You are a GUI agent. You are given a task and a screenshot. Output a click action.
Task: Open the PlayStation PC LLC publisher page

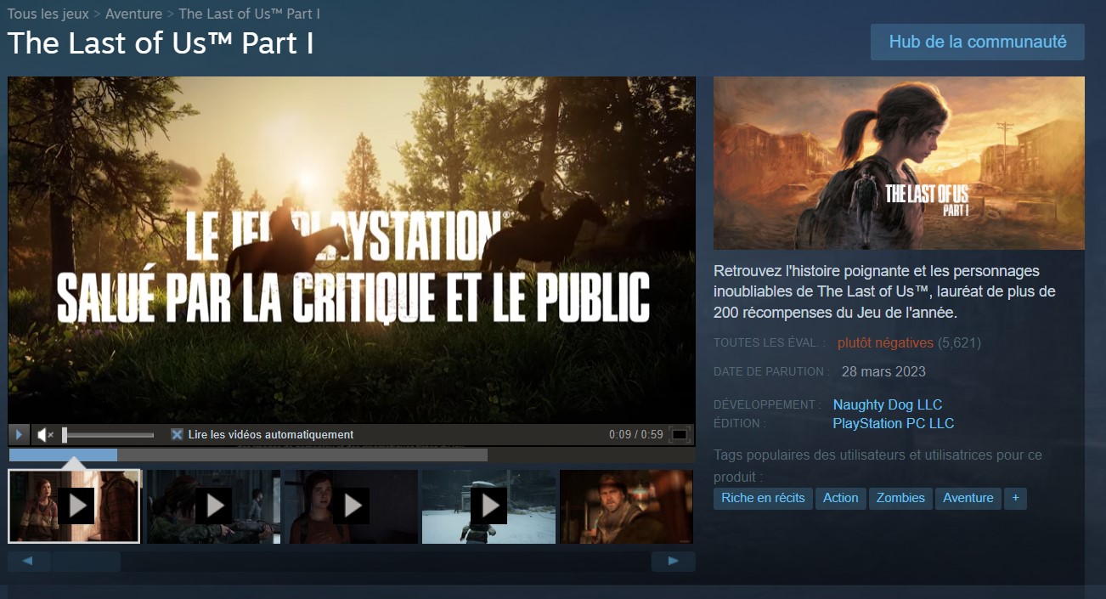click(894, 423)
